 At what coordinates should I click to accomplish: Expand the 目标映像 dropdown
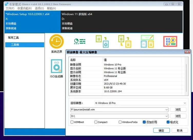click(185, 103)
